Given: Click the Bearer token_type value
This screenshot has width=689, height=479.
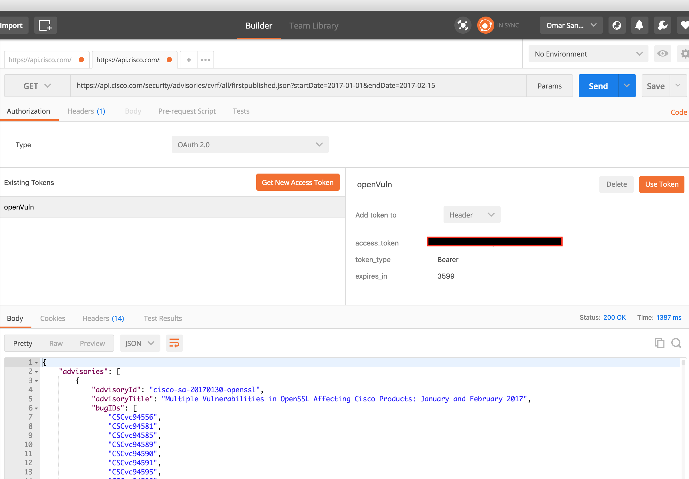Looking at the screenshot, I should click(x=448, y=259).
